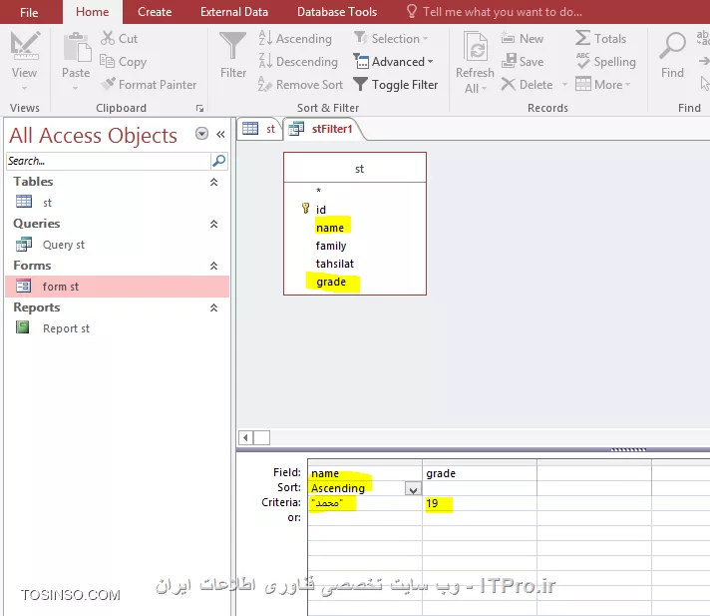Click the name Criteria cell

365,503
